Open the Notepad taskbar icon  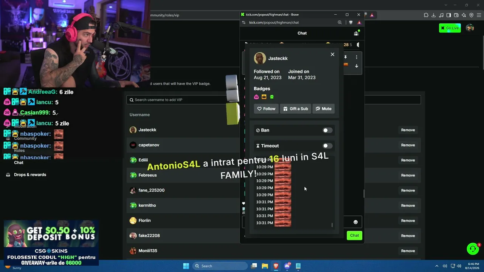pos(298,266)
